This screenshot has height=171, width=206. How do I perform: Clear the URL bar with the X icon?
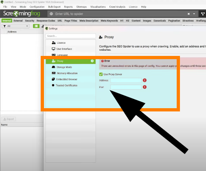pyautogui.click(x=188, y=14)
